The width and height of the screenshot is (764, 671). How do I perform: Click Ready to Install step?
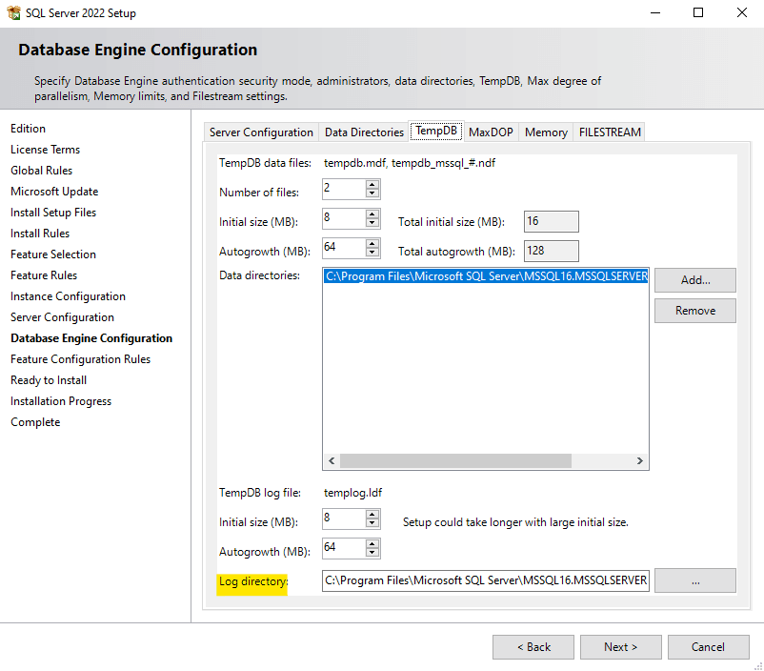pyautogui.click(x=49, y=380)
